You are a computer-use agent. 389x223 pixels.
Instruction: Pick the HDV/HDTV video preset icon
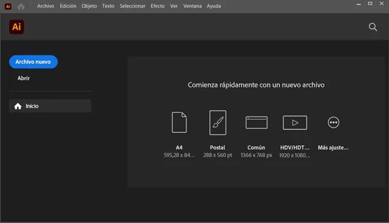point(295,123)
